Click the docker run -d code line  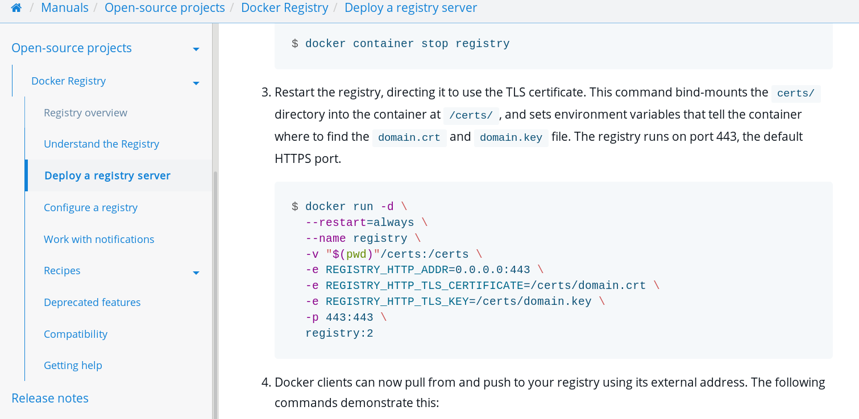[x=349, y=207]
